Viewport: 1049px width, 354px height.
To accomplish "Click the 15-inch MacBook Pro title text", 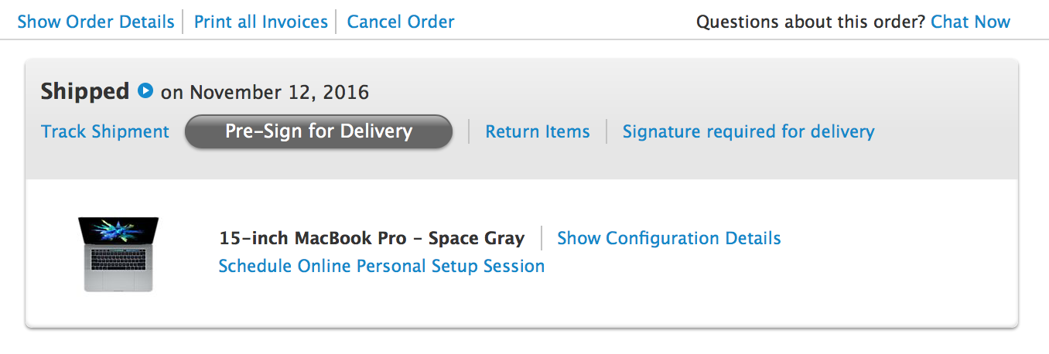I will 313,238.
